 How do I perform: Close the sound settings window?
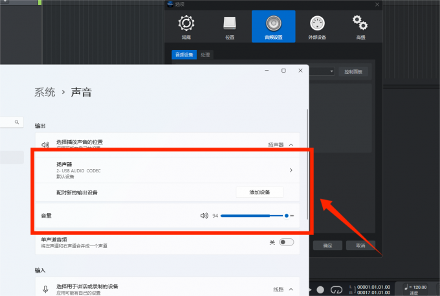[300, 70]
